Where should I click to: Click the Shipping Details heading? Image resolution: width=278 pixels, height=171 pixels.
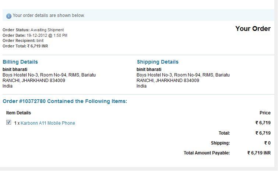click(x=158, y=62)
